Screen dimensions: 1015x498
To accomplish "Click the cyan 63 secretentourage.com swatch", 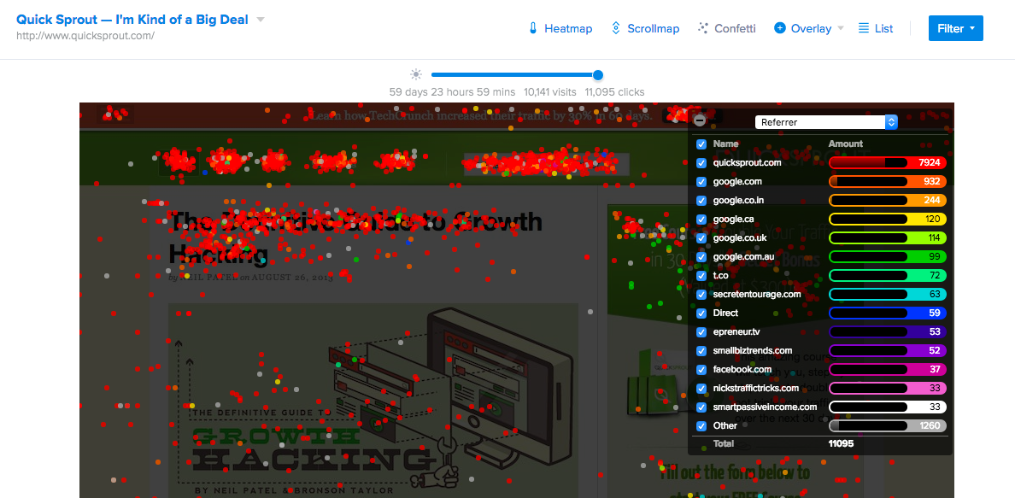I will (x=888, y=294).
